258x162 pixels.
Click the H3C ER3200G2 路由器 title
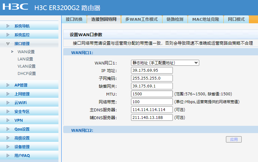pos(68,8)
